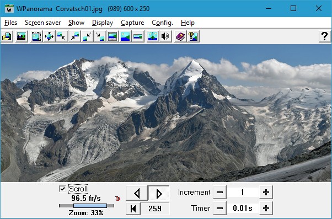Open the Show menu

point(77,23)
